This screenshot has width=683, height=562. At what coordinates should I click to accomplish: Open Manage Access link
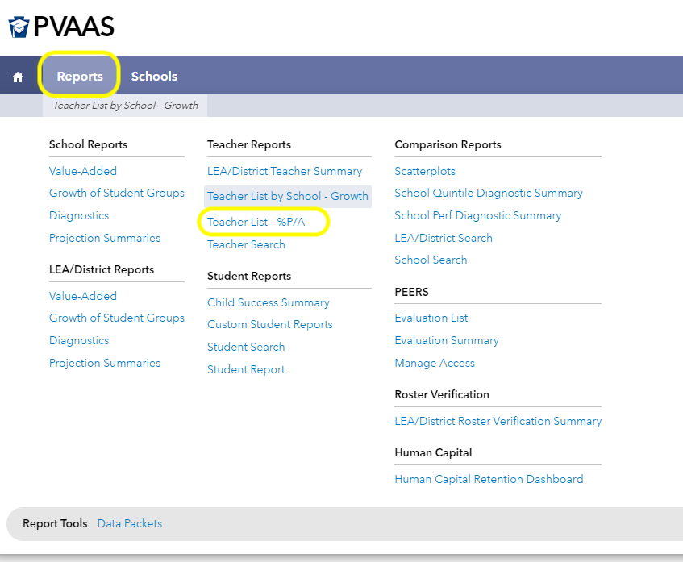tap(435, 364)
